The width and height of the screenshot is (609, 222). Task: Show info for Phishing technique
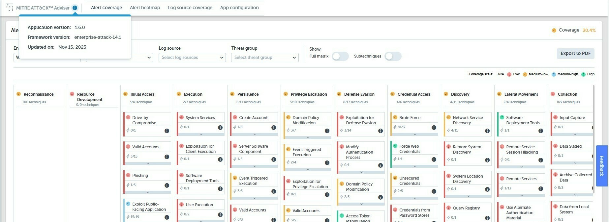[x=167, y=185]
